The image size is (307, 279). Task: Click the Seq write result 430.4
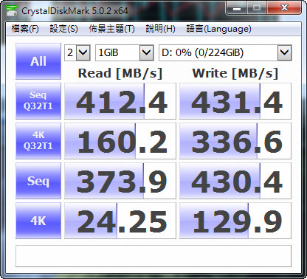click(235, 181)
